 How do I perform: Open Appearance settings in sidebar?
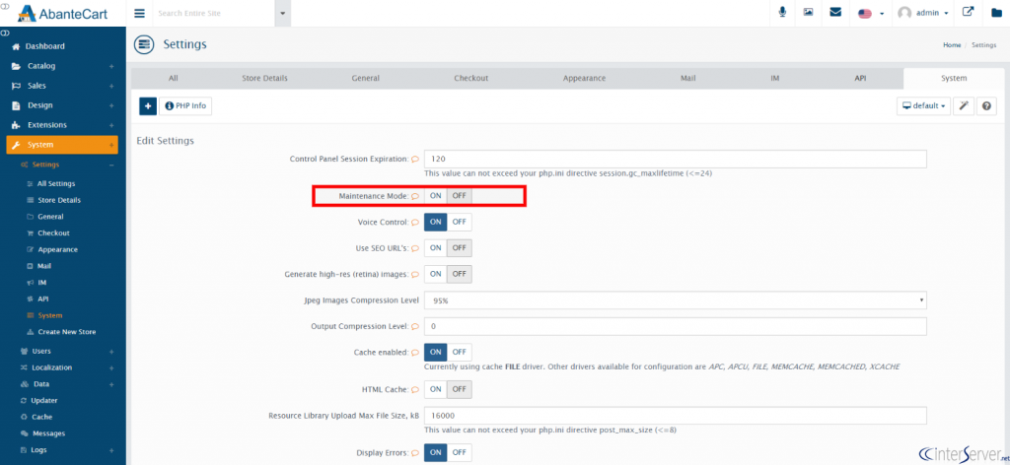(57, 249)
